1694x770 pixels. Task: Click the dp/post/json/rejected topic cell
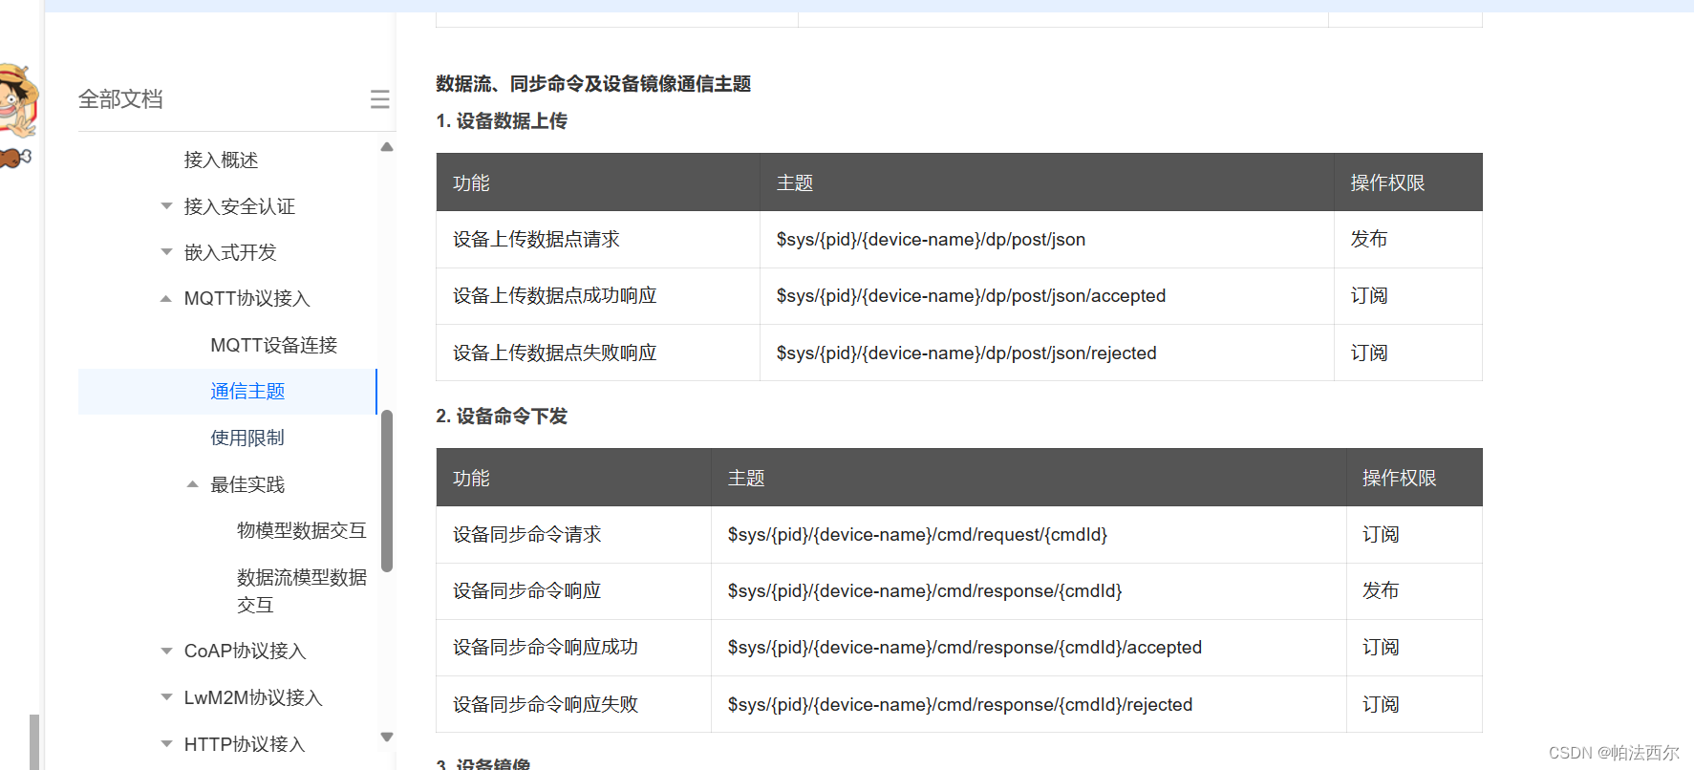[x=1047, y=353]
